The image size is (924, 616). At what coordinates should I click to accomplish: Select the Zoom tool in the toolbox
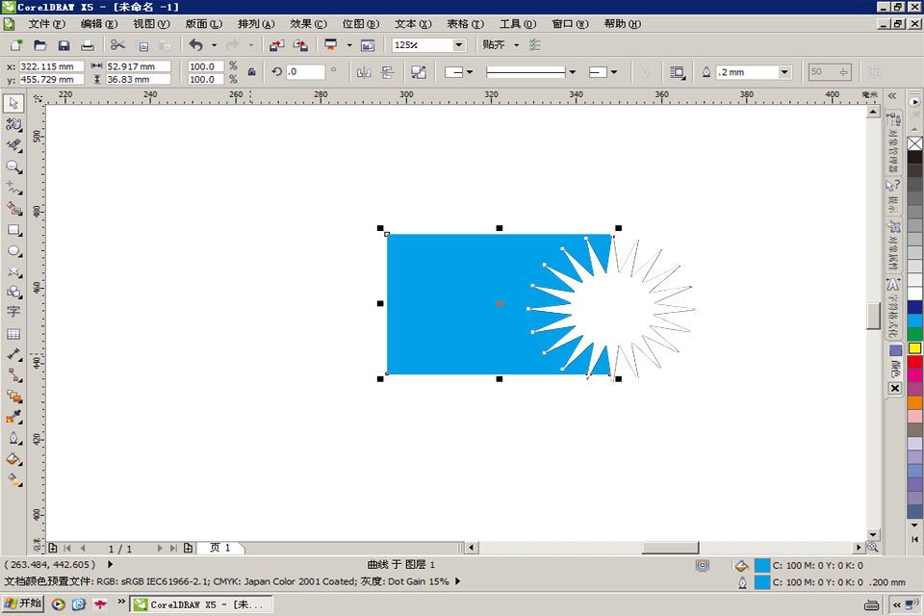tap(13, 167)
